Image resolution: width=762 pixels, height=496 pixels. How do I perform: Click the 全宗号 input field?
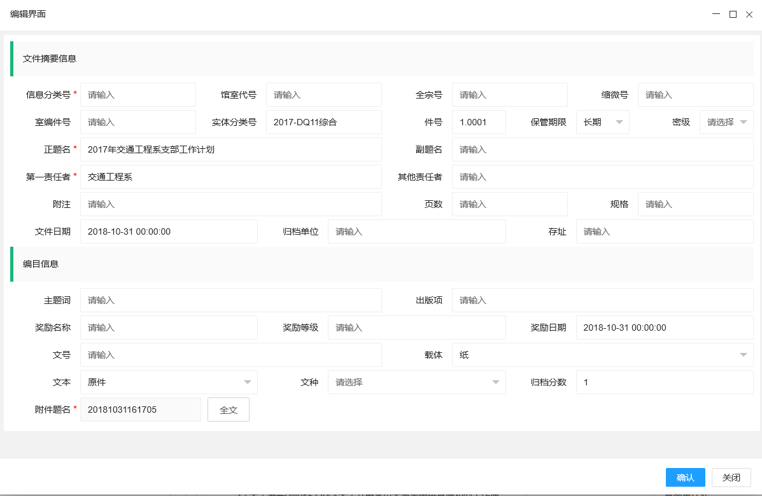pyautogui.click(x=509, y=94)
